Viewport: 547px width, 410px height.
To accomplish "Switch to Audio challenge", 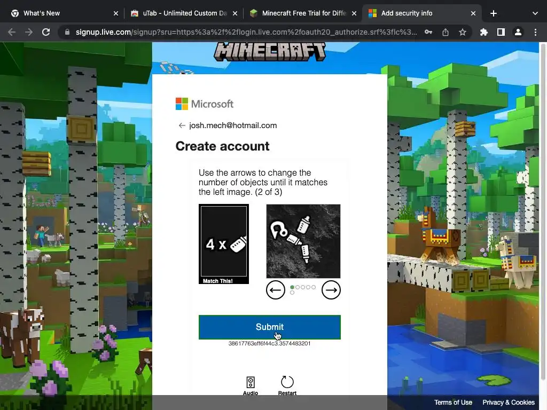I will [251, 386].
